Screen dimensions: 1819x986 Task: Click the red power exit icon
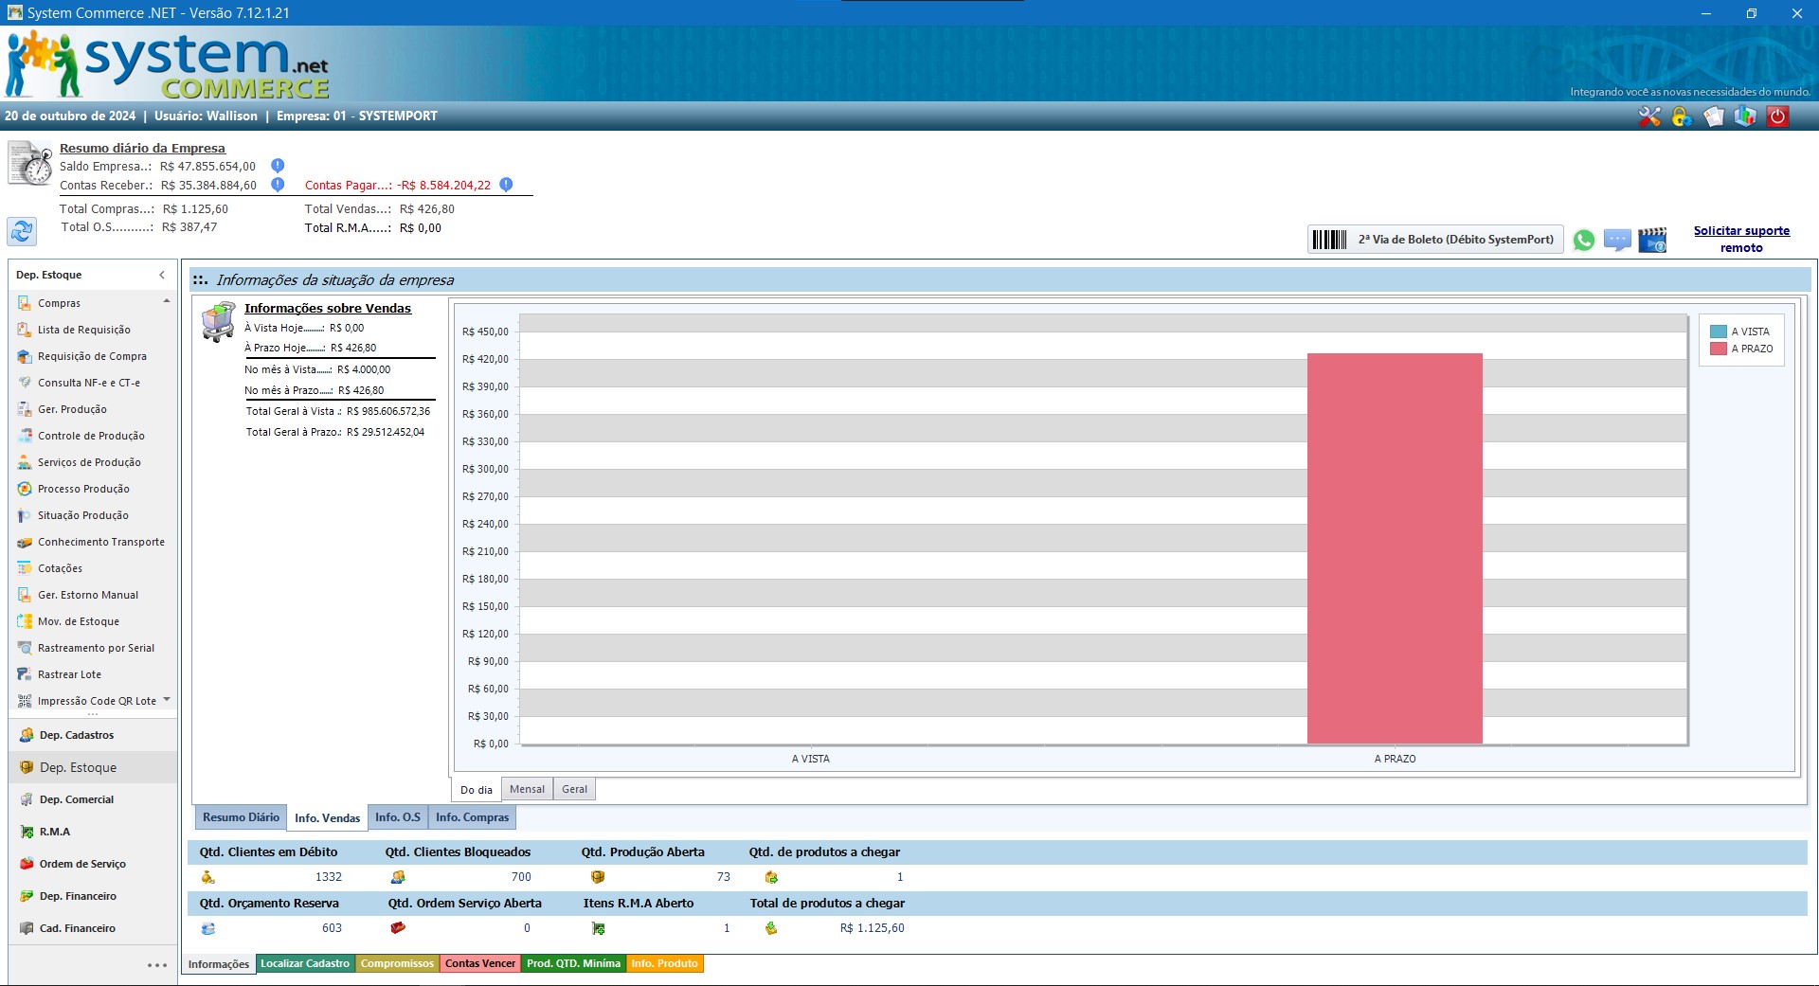pos(1778,117)
